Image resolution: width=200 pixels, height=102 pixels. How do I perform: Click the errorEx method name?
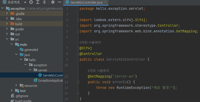(120, 82)
